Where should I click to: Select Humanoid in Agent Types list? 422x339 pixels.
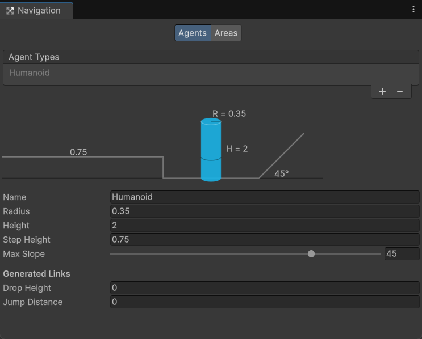point(30,73)
